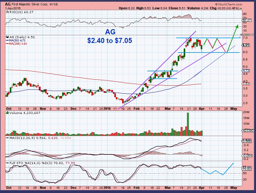Click the 90 RSI axis label
The height and width of the screenshot is (193, 256).
[245, 14]
